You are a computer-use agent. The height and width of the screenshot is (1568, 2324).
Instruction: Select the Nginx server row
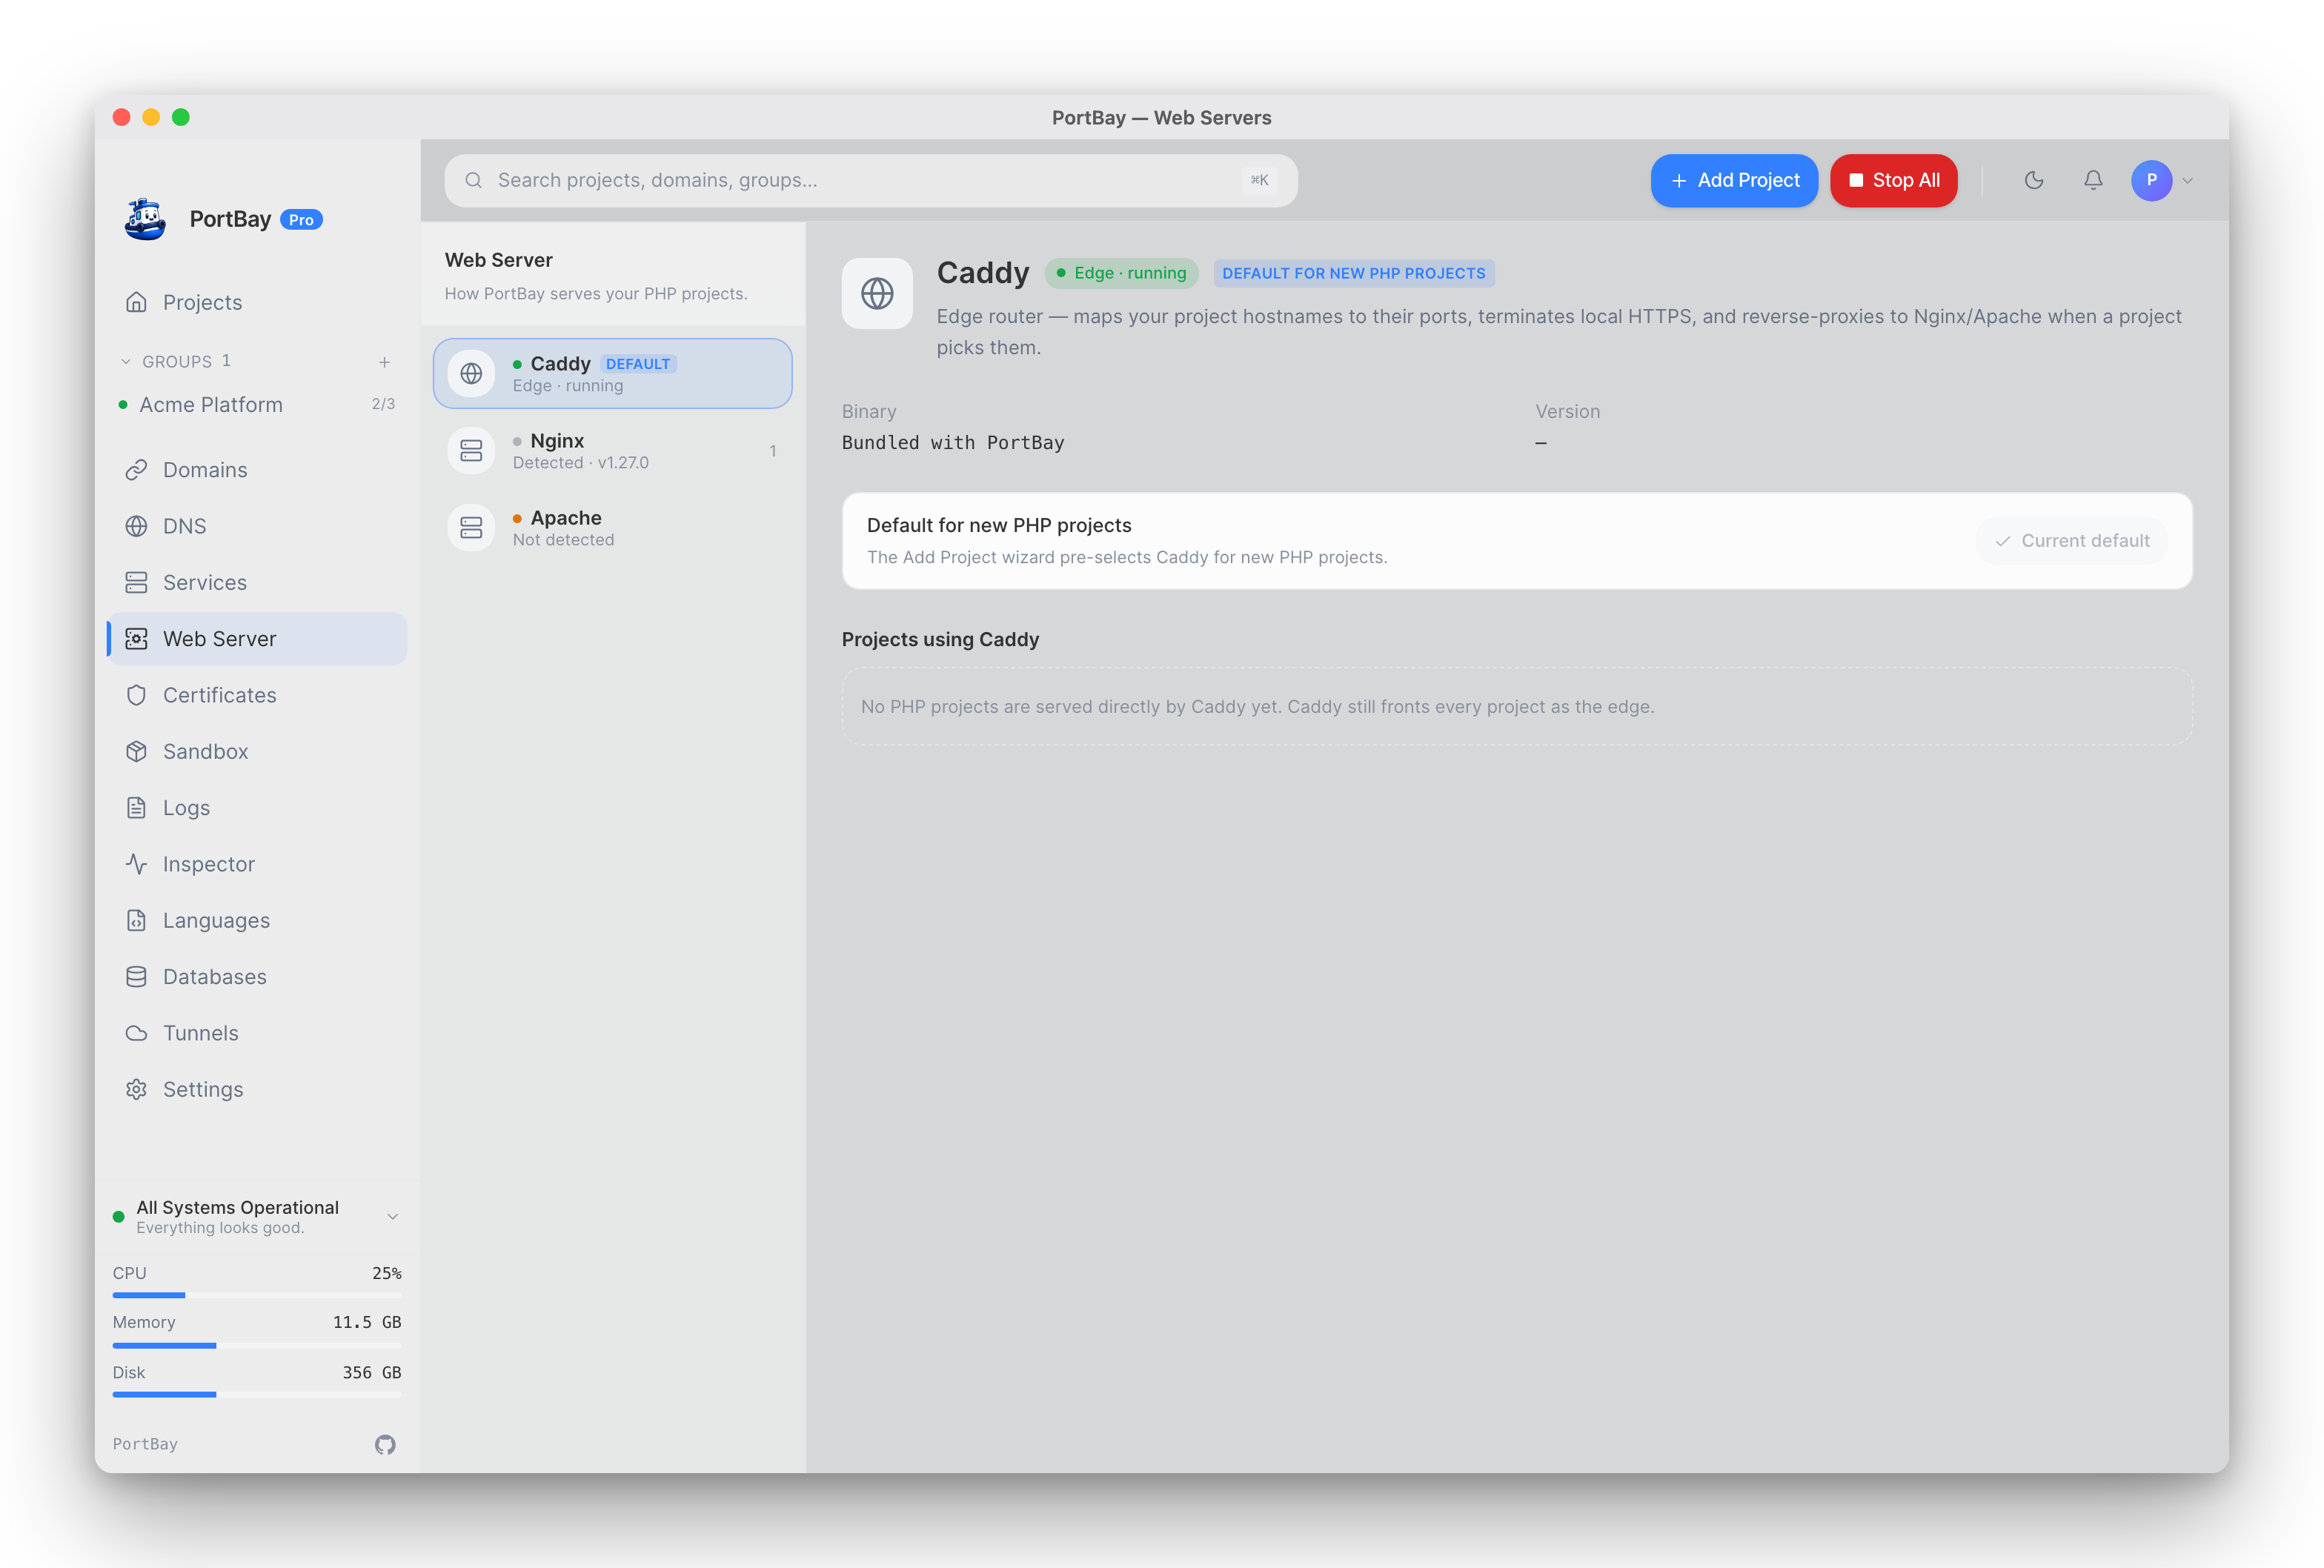[613, 450]
